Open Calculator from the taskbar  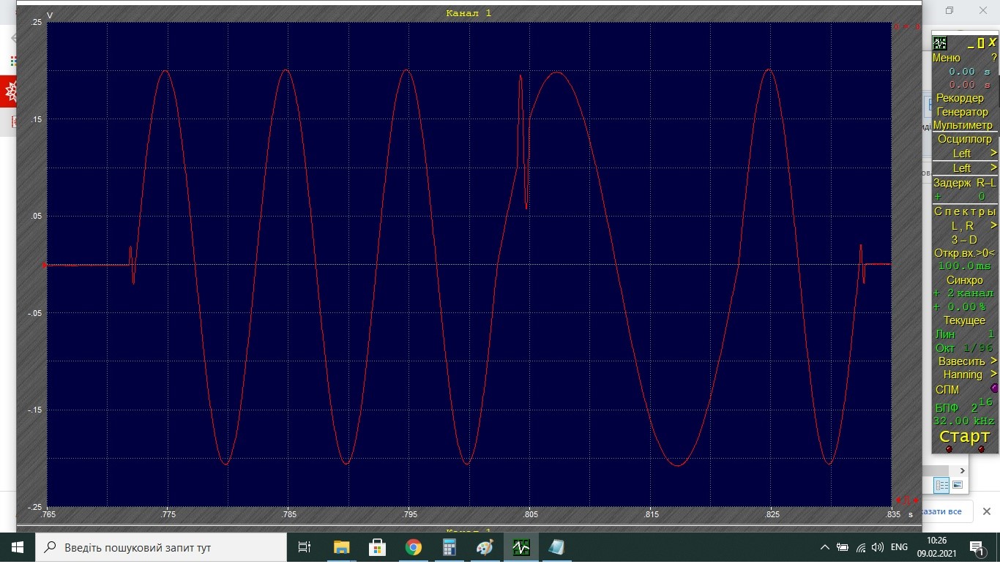[449, 547]
